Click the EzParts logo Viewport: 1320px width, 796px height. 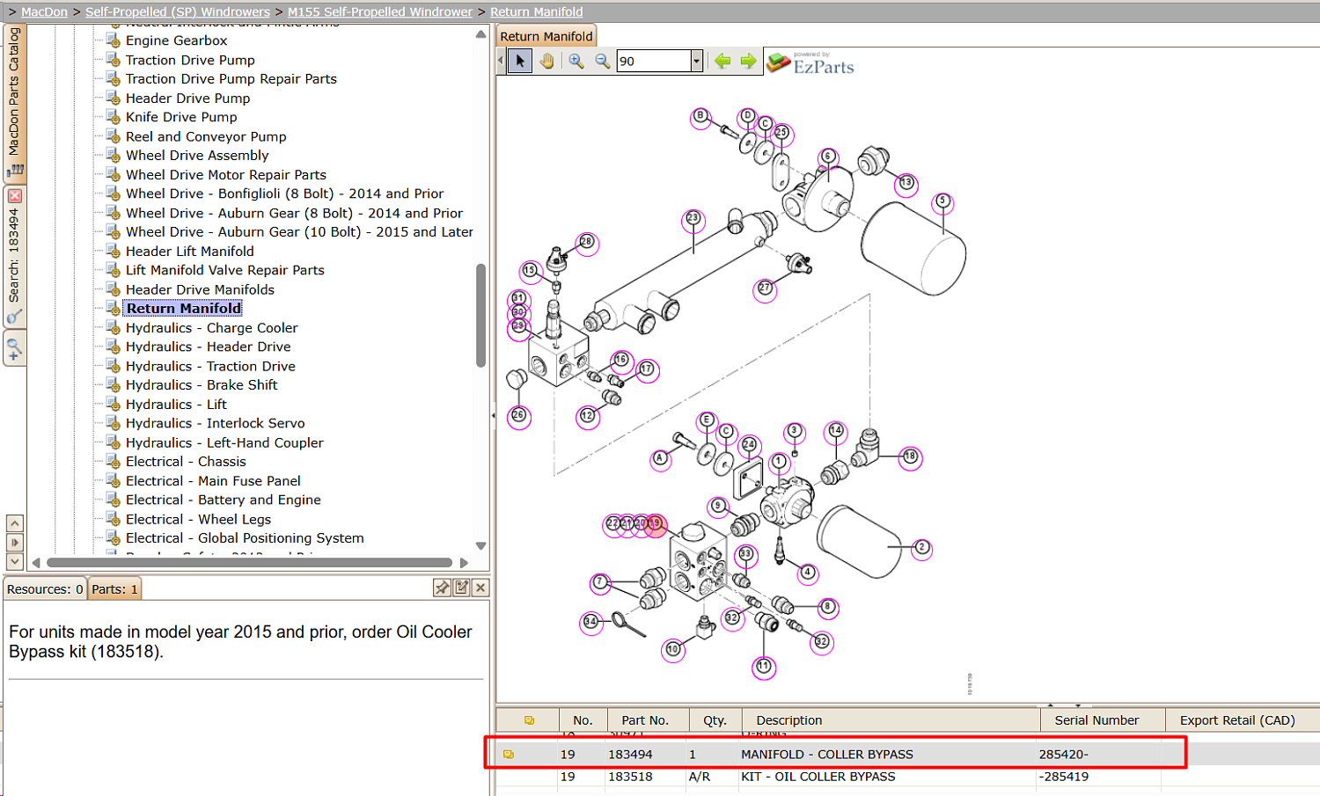(x=810, y=63)
